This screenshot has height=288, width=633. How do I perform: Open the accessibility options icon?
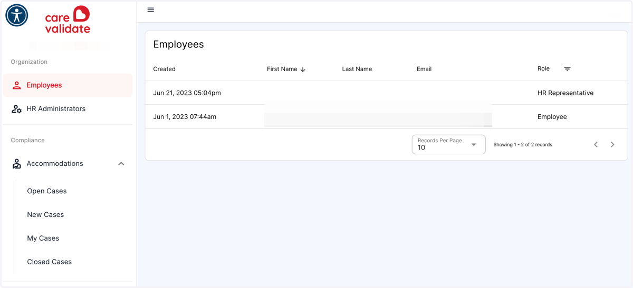click(x=17, y=15)
